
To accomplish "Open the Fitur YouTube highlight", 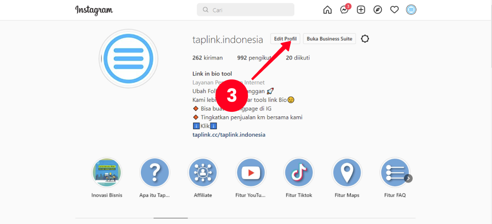I will tap(251, 172).
